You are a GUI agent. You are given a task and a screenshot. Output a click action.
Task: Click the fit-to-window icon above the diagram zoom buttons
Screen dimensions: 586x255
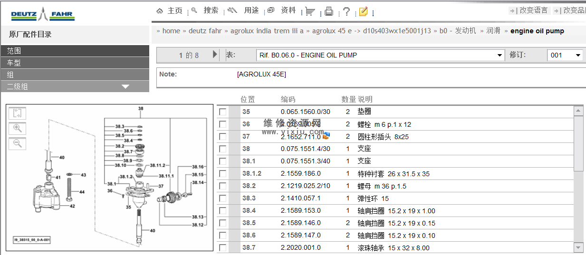pyautogui.click(x=18, y=113)
